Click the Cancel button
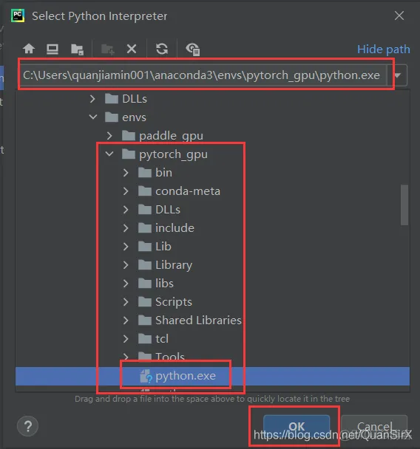Viewport: 420px width, 449px height. 374,426
